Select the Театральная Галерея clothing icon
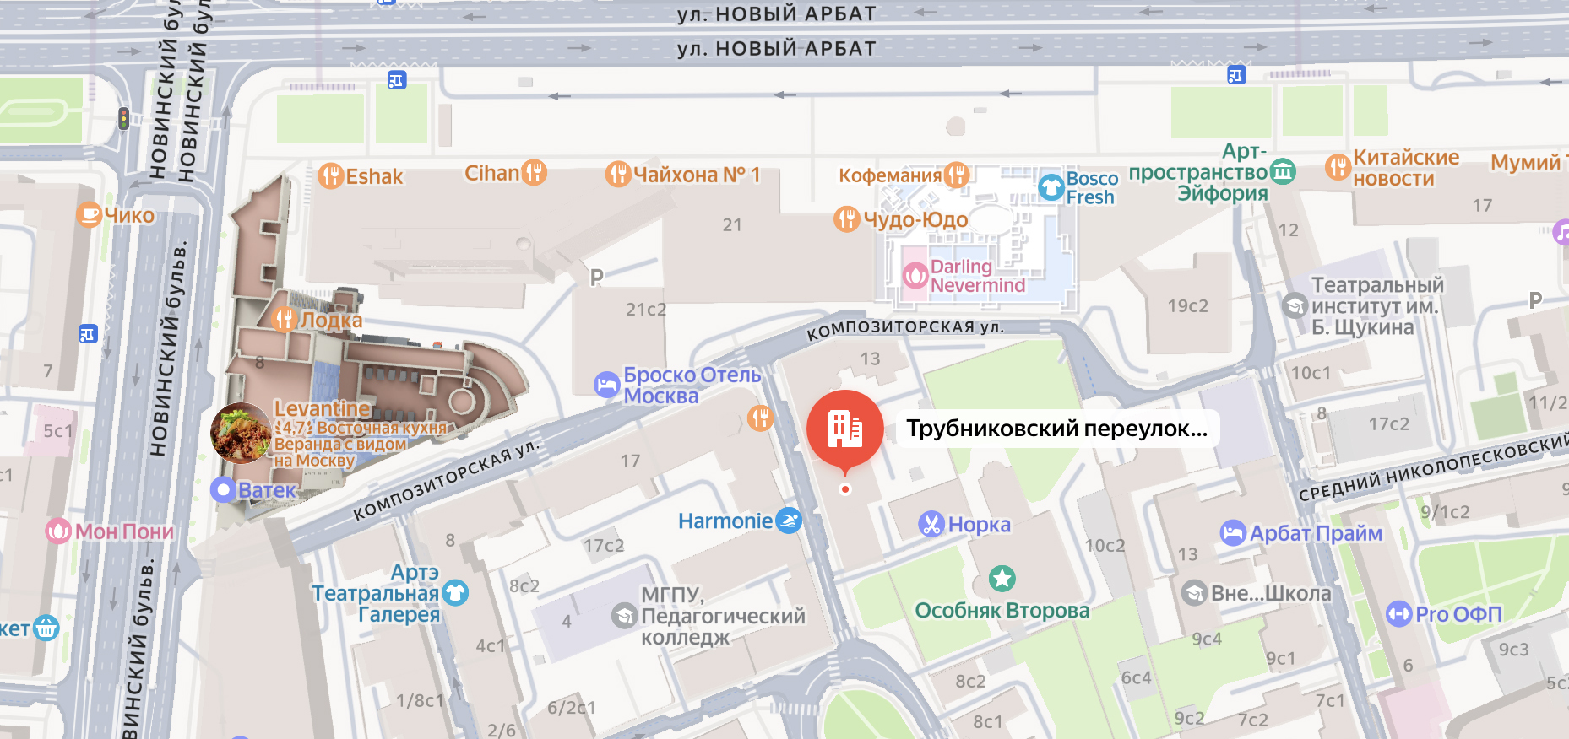Viewport: 1569px width, 739px height. 455,592
